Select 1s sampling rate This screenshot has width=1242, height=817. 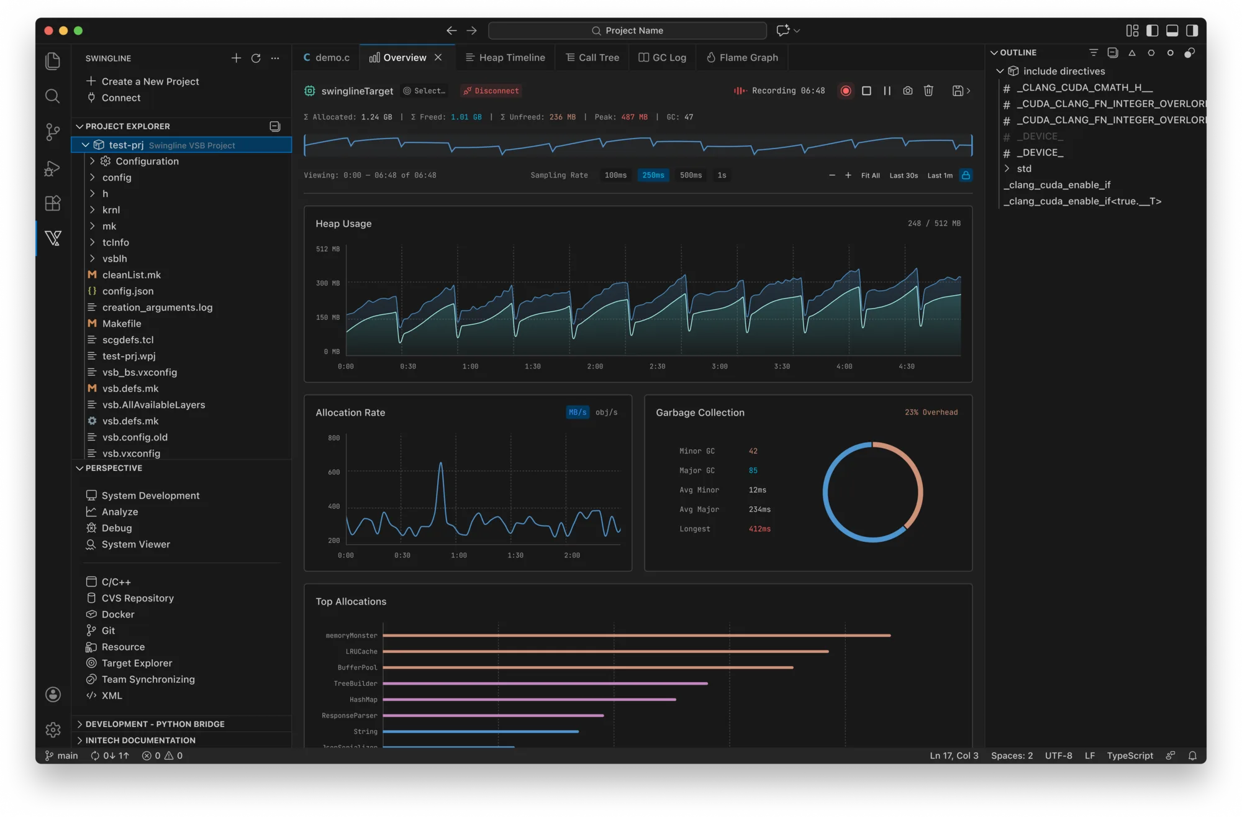[722, 175]
